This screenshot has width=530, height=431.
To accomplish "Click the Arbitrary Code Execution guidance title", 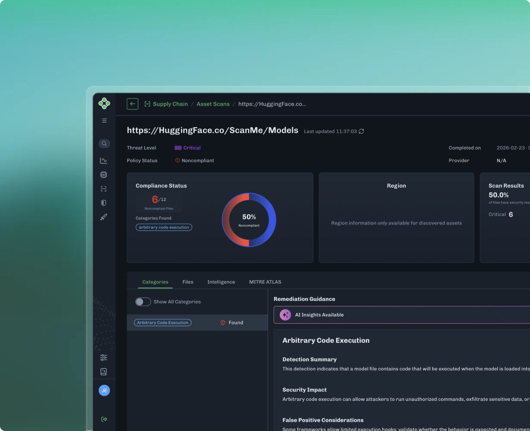I will coord(326,340).
